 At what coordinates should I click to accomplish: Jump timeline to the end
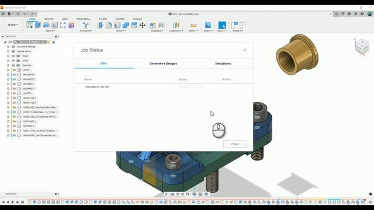click(x=22, y=202)
